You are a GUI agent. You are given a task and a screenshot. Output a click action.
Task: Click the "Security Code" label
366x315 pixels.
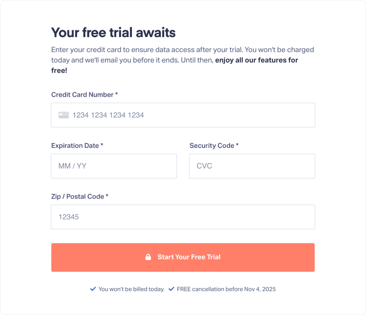tap(212, 145)
